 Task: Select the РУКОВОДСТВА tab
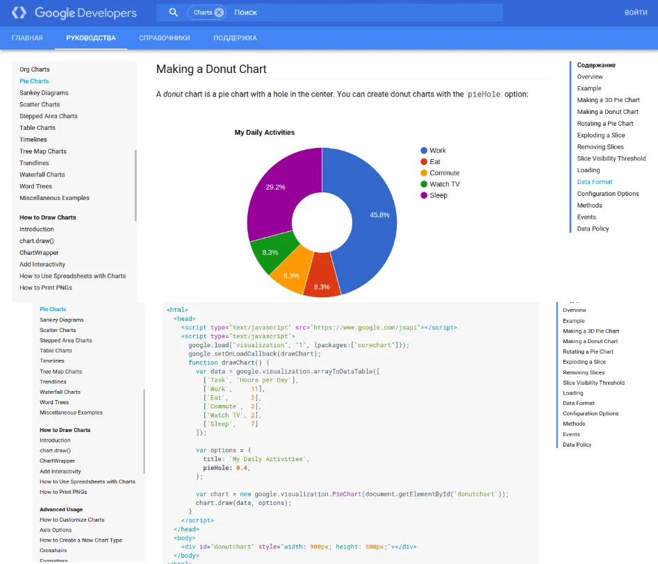[x=90, y=38]
